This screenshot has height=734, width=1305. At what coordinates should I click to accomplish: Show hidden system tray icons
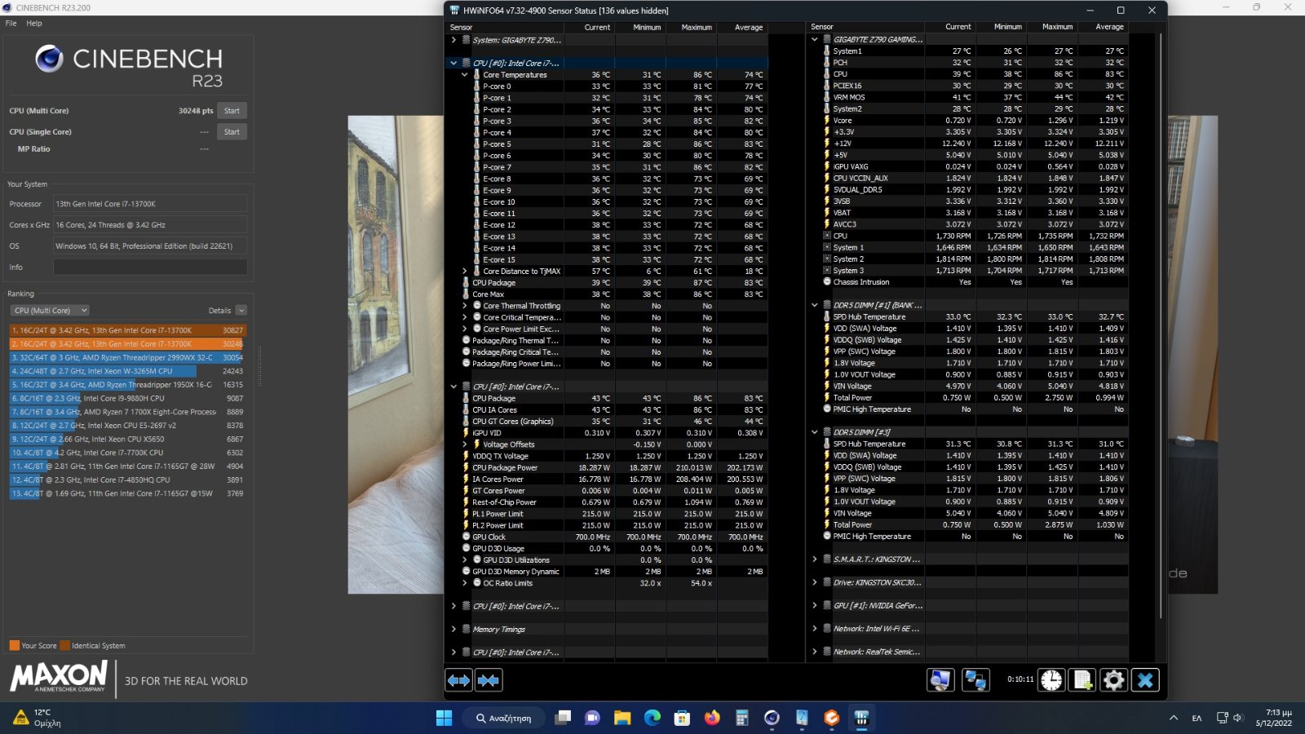click(1173, 718)
